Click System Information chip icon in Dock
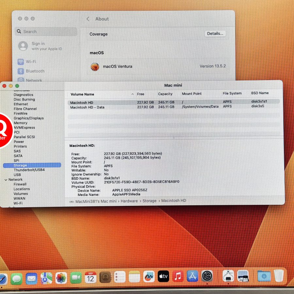294x294 pixels. [228, 276]
